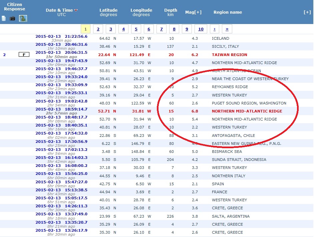314x237 pixels.
Task: Sort by Date & Time red arrow
Action: tap(76, 10)
